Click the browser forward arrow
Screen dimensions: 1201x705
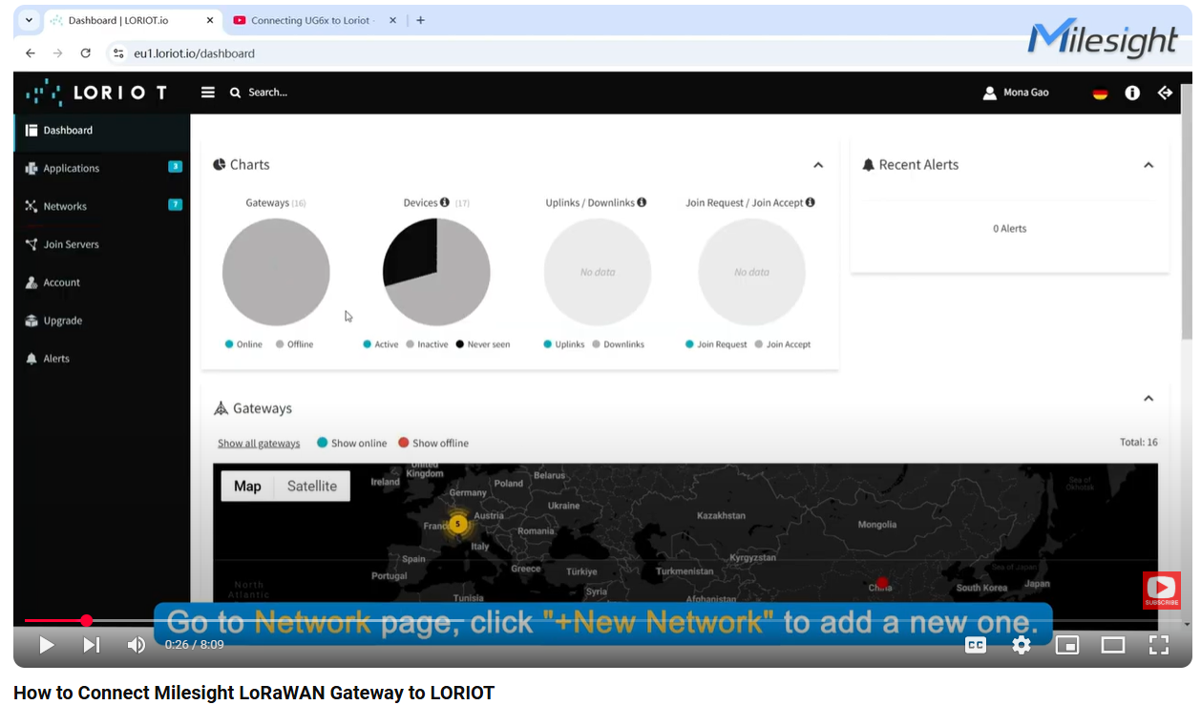(x=57, y=53)
